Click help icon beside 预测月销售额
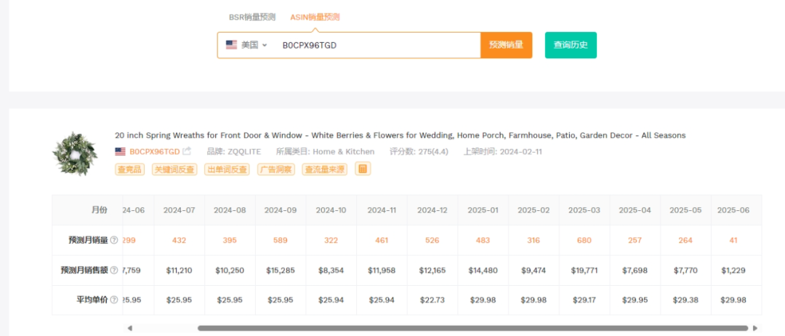785x336 pixels. (114, 271)
